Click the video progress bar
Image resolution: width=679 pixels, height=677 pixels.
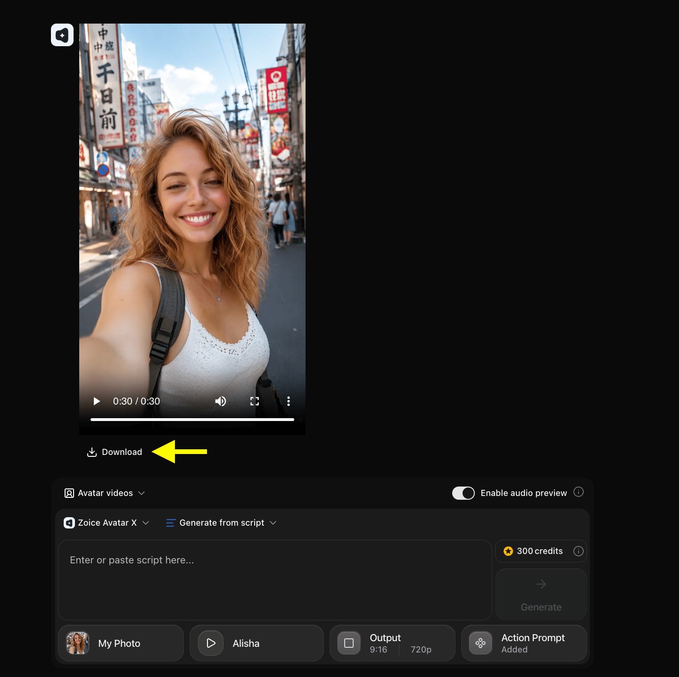[x=192, y=419]
